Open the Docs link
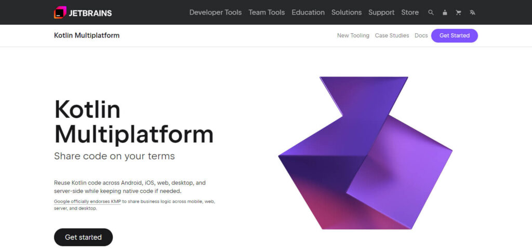 [x=421, y=36]
